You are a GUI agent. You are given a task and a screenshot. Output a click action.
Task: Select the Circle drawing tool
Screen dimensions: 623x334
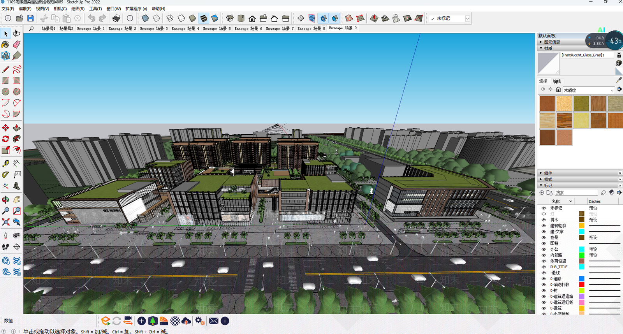[6, 92]
